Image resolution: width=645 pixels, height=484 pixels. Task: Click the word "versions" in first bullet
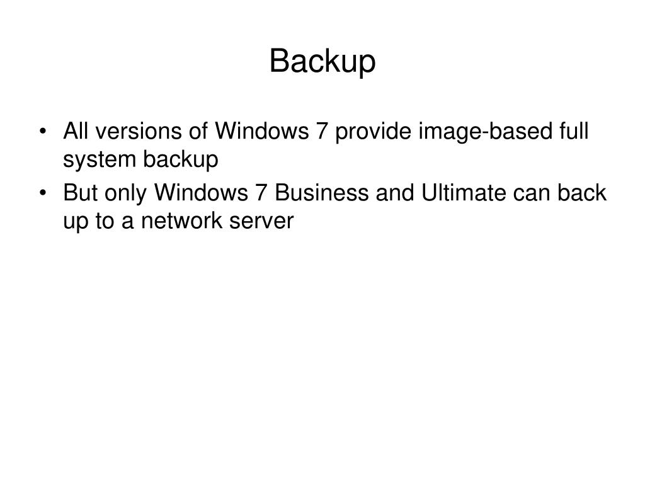139,132
